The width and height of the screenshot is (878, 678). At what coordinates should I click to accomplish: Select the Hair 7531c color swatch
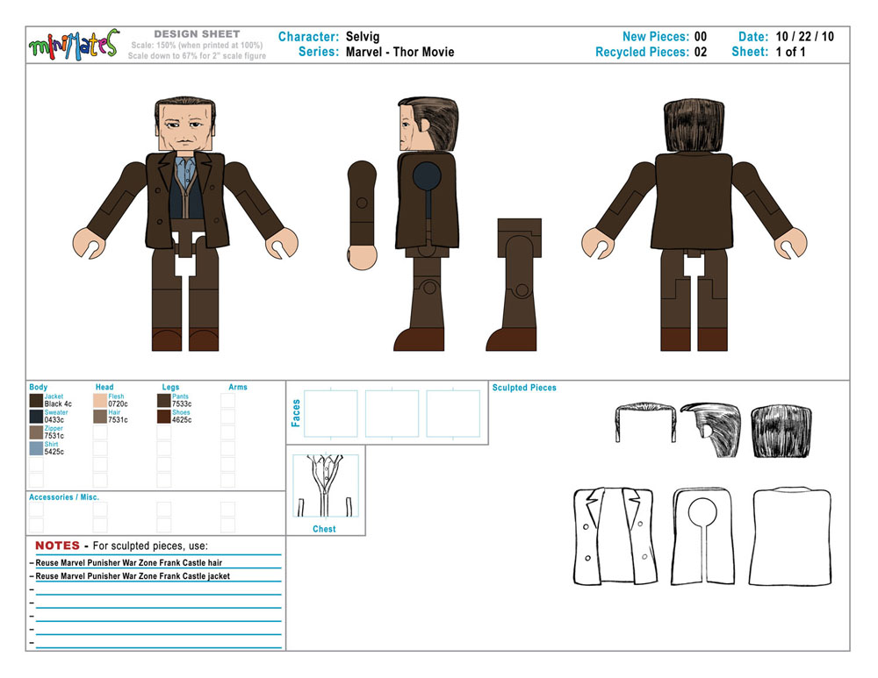click(100, 417)
